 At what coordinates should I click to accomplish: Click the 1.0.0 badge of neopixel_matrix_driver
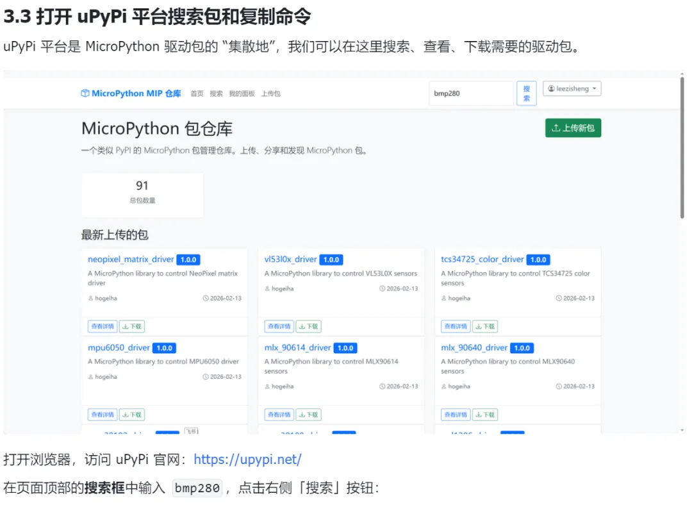click(188, 260)
